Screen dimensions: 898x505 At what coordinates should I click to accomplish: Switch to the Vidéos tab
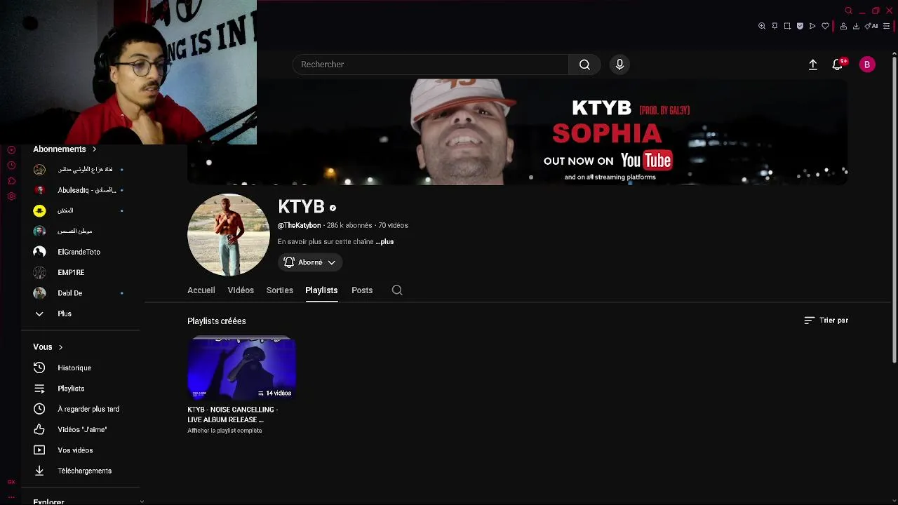click(x=241, y=290)
